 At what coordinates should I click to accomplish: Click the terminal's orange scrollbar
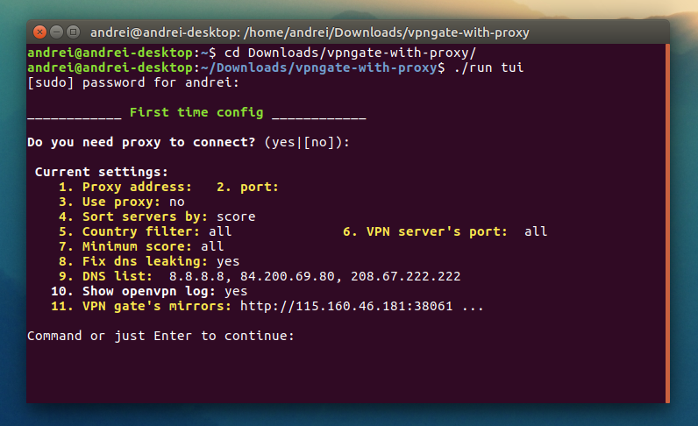[667, 224]
